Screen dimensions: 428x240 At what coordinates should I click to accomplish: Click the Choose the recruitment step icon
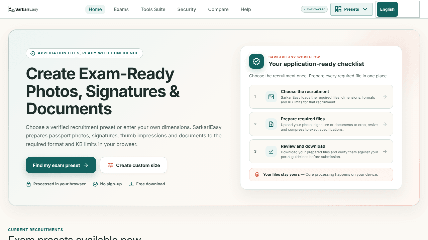pyautogui.click(x=271, y=97)
